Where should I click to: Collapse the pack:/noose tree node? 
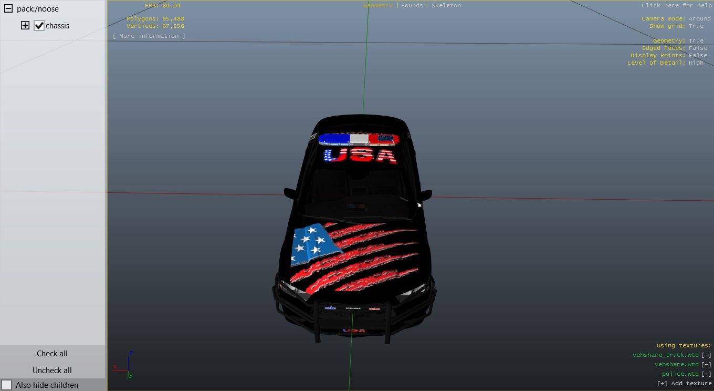point(9,9)
